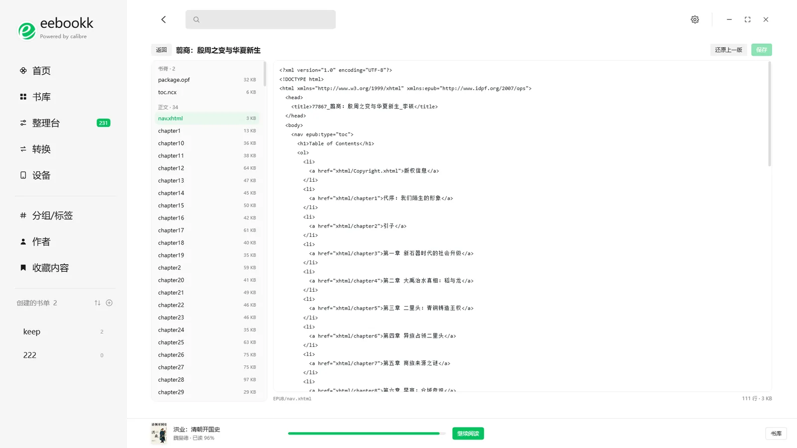Click the sort booklists arrows icon
The width and height of the screenshot is (797, 448).
coord(98,303)
